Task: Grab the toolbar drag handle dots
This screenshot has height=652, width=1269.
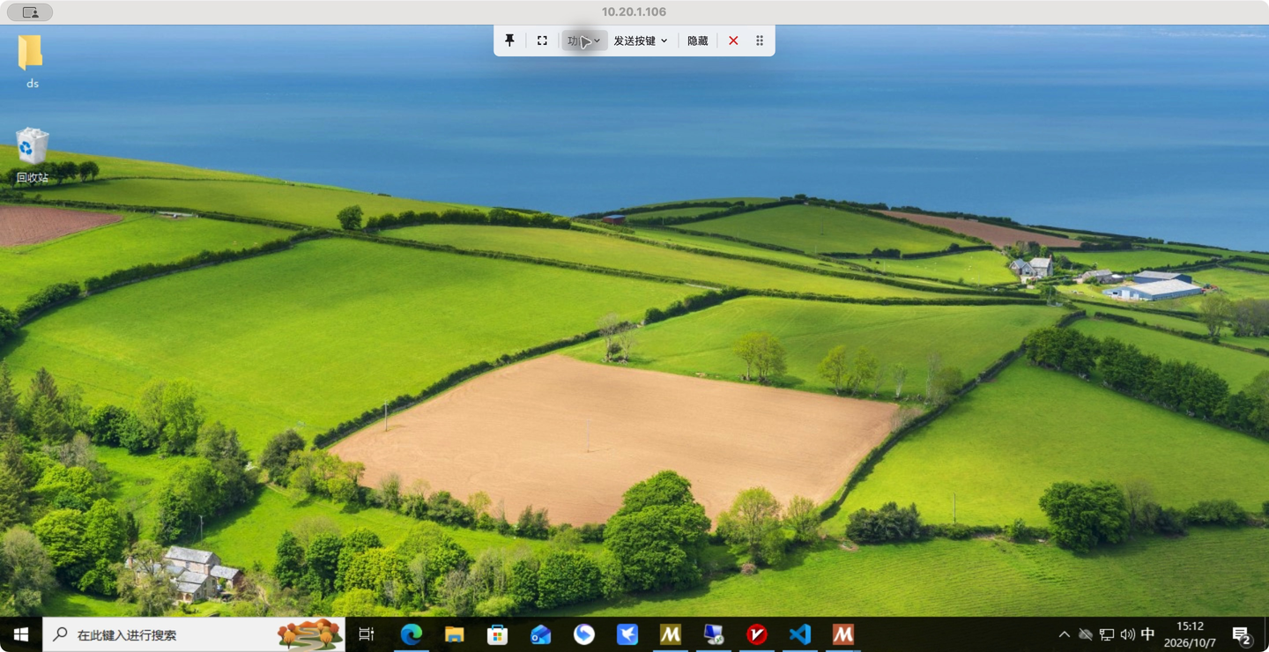Action: pos(760,41)
